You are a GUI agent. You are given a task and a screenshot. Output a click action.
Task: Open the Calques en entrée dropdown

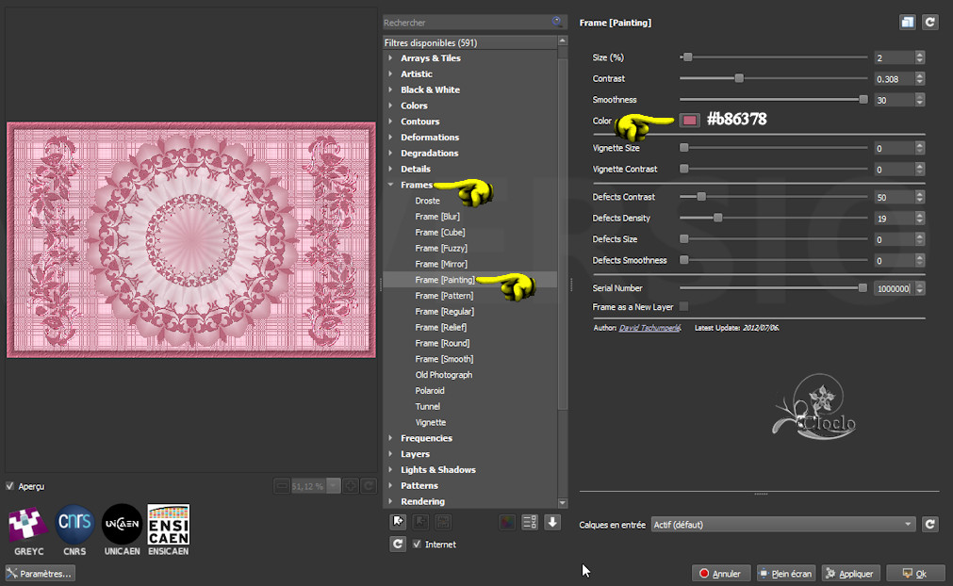[x=782, y=525]
